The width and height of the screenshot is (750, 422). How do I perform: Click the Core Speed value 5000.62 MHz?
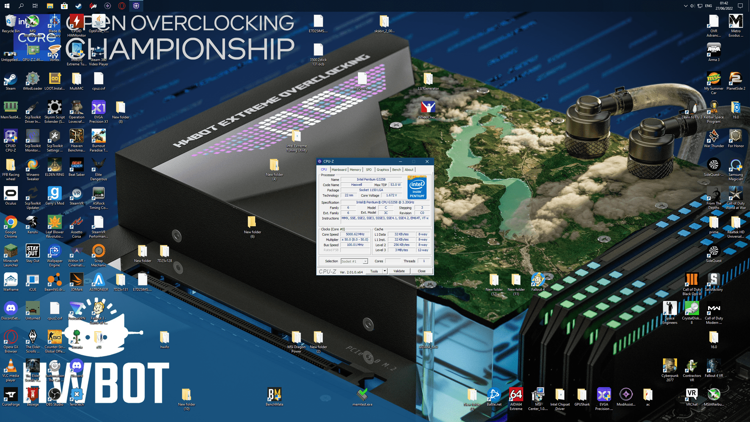(x=355, y=234)
